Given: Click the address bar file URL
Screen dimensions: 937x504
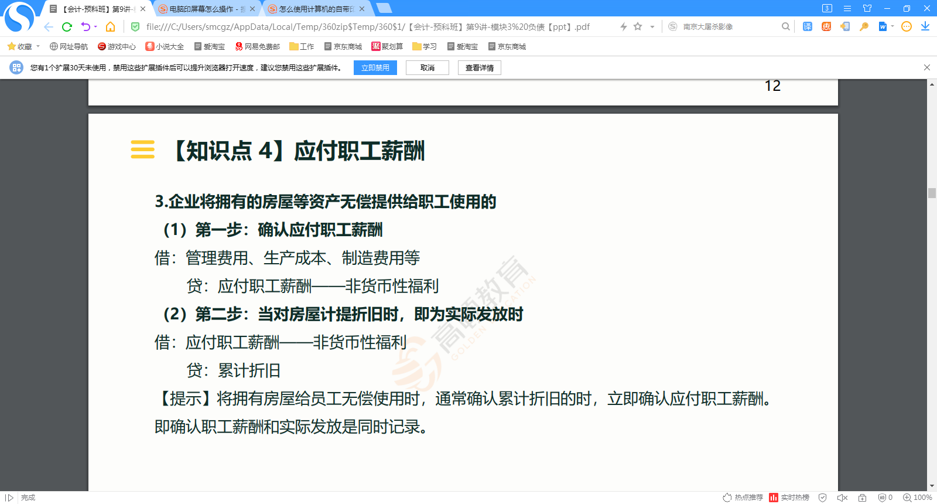Looking at the screenshot, I should 368,27.
